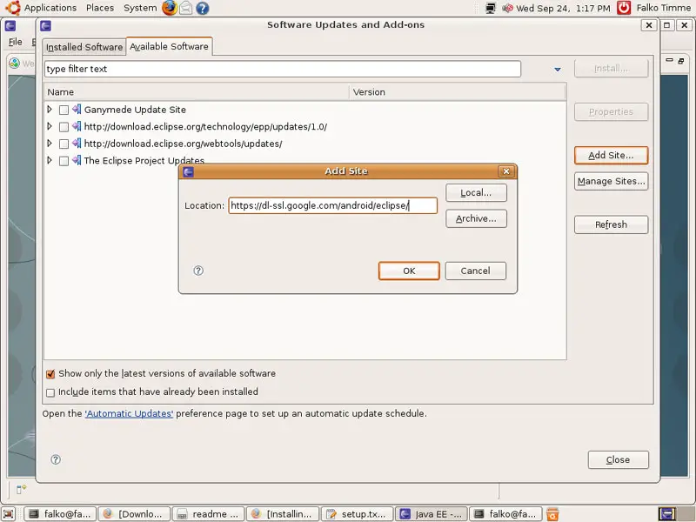Click the Local... button
Viewport: 696px width, 522px height.
tap(476, 192)
